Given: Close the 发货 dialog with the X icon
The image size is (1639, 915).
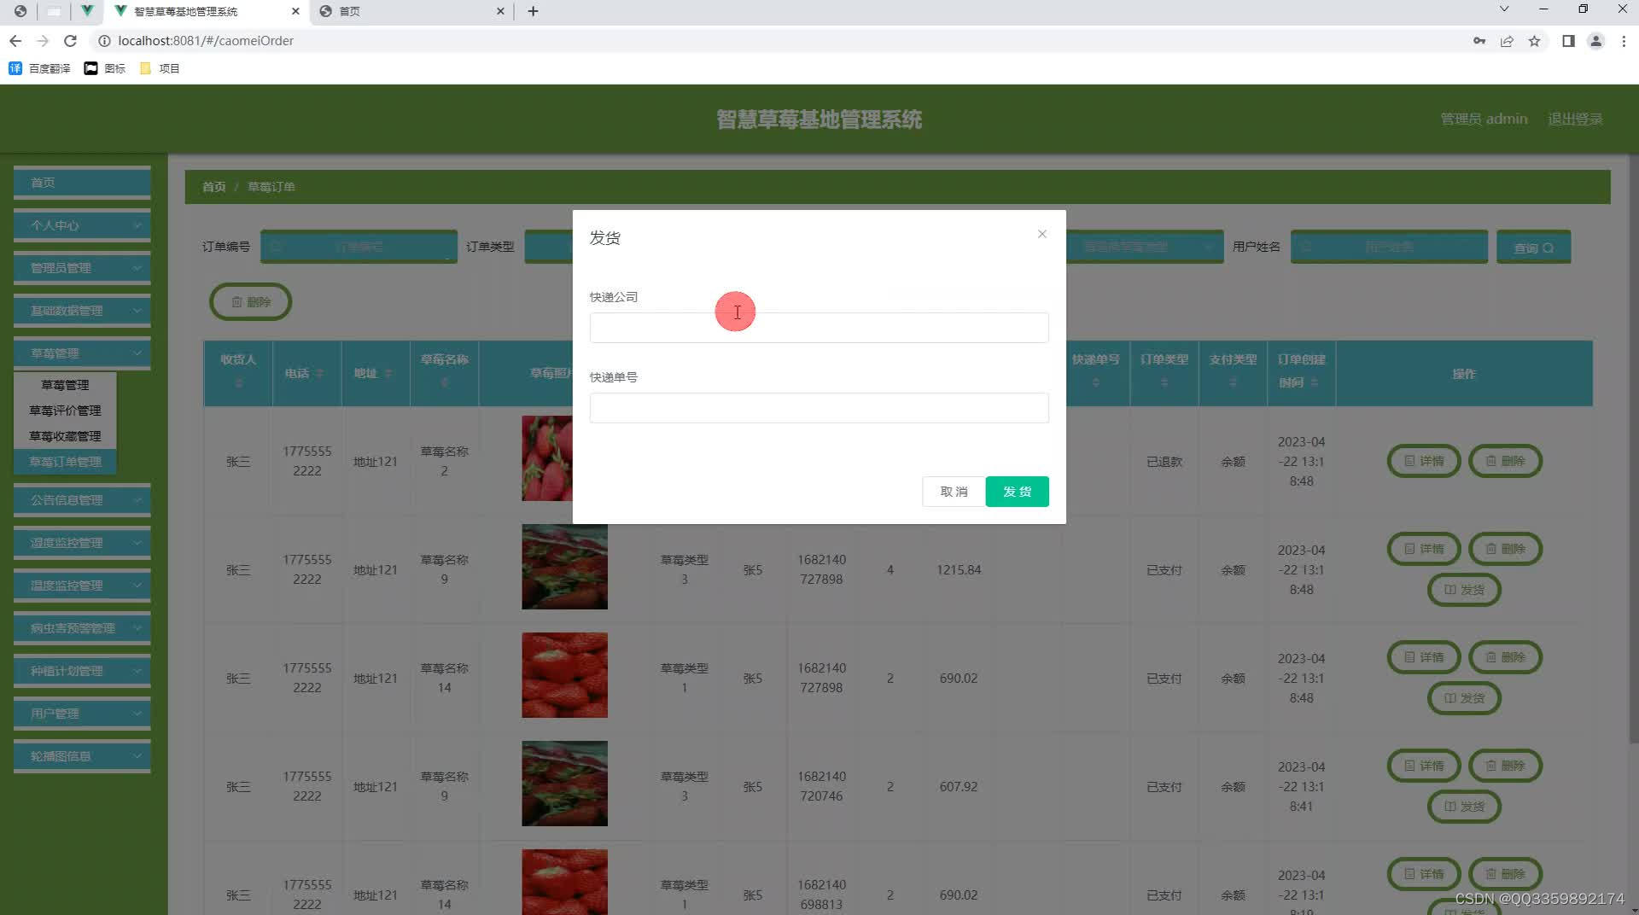Looking at the screenshot, I should tap(1041, 234).
